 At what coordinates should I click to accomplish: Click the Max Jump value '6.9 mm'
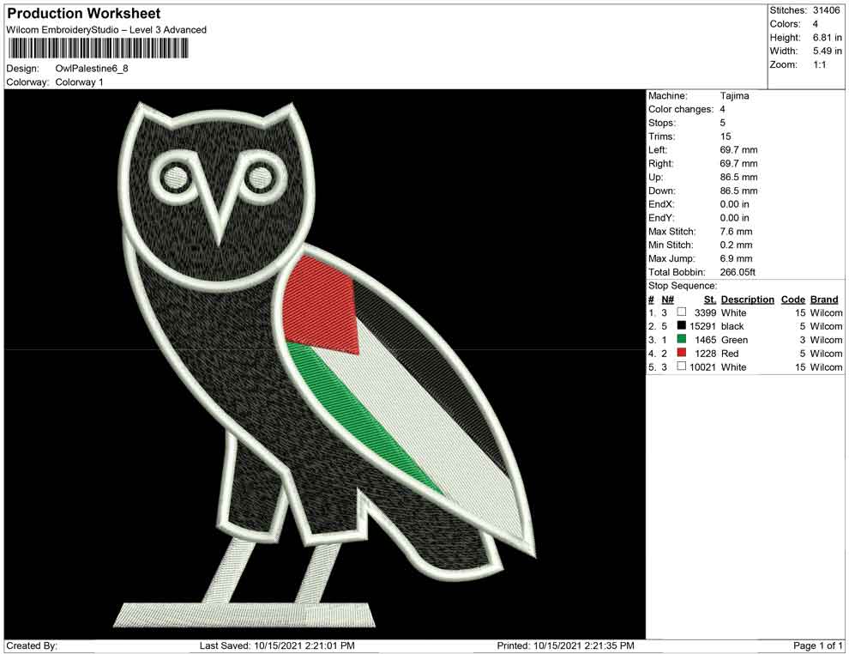point(736,258)
